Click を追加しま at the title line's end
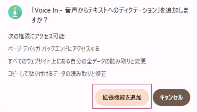The image size is (197, 112). coord(174,10)
